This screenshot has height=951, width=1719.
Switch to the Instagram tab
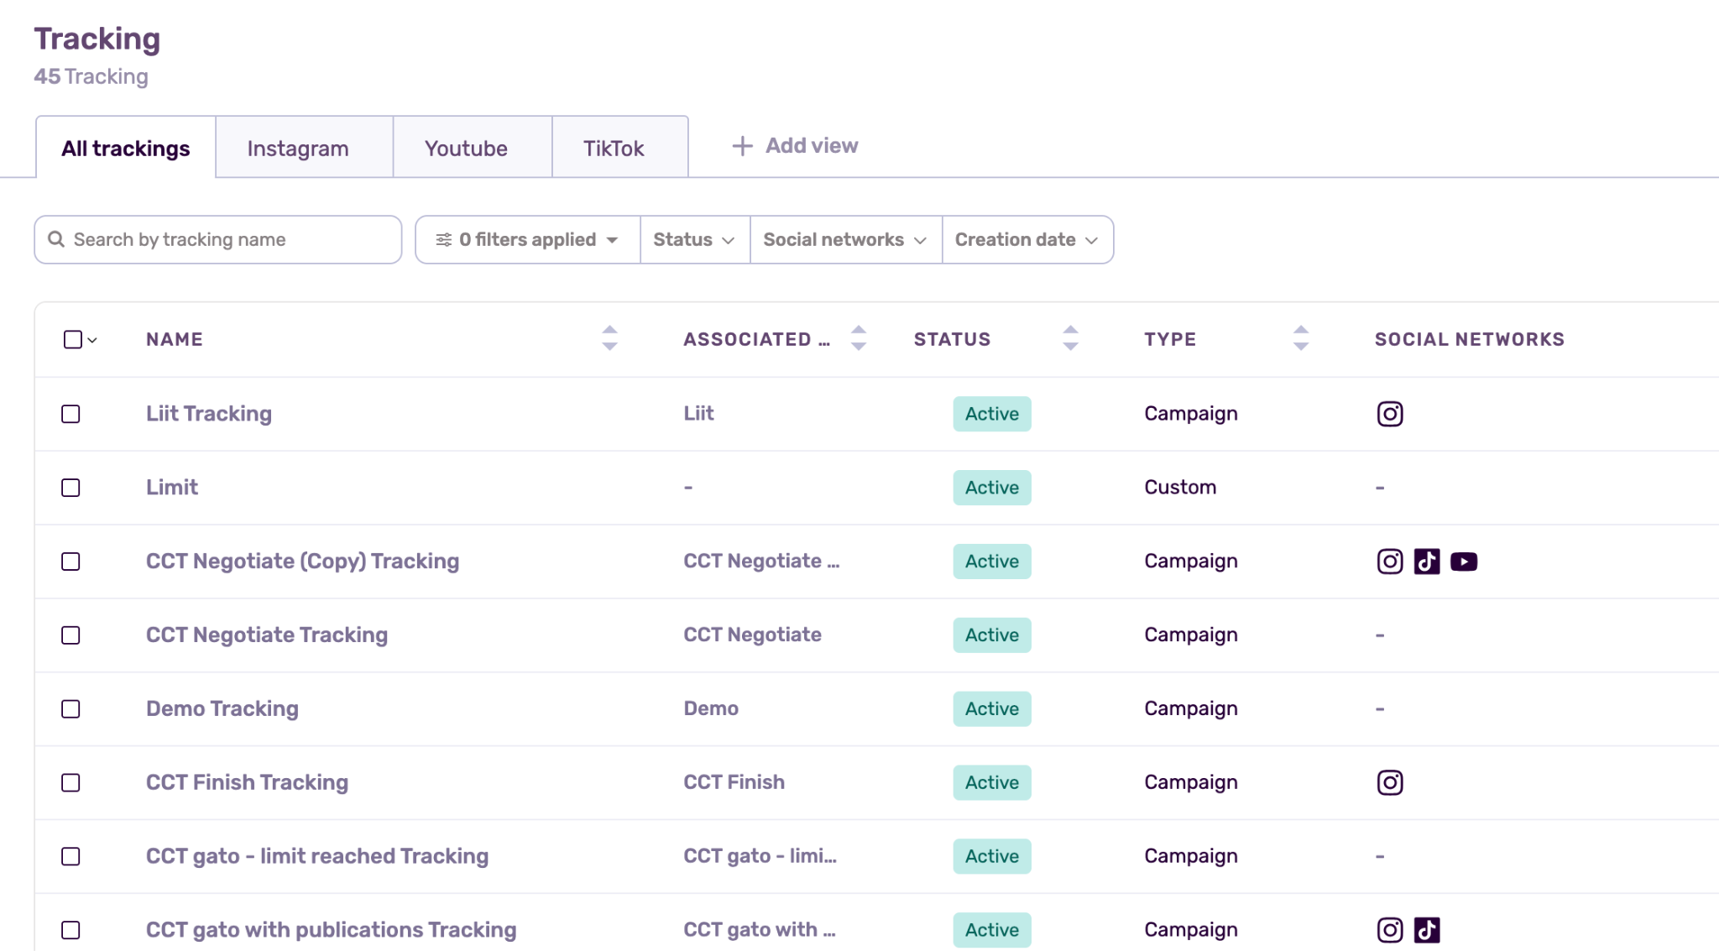point(298,149)
